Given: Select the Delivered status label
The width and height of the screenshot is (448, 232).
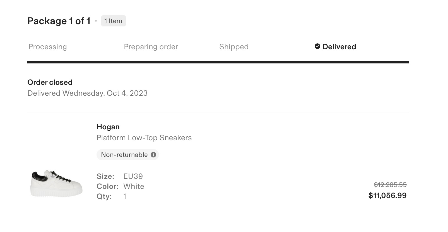Looking at the screenshot, I should click(x=339, y=47).
